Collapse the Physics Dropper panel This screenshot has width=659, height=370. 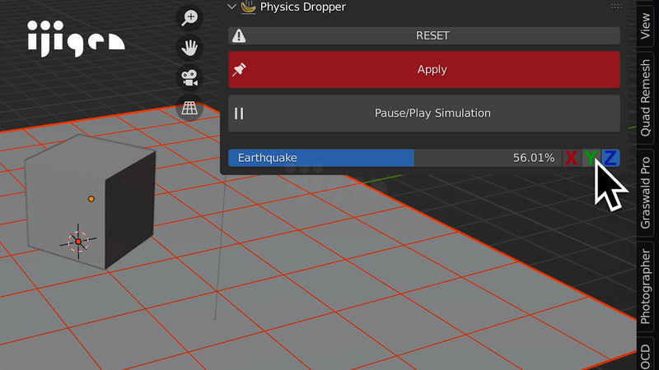click(x=231, y=7)
